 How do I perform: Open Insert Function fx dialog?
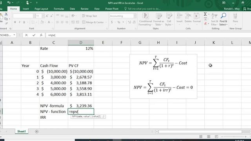coord(41,35)
